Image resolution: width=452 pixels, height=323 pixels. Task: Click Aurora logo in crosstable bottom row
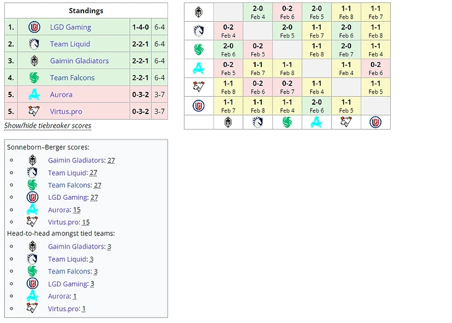316,122
